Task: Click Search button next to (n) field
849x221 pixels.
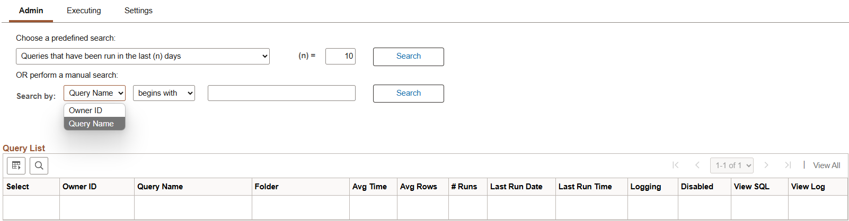Action: tap(408, 57)
